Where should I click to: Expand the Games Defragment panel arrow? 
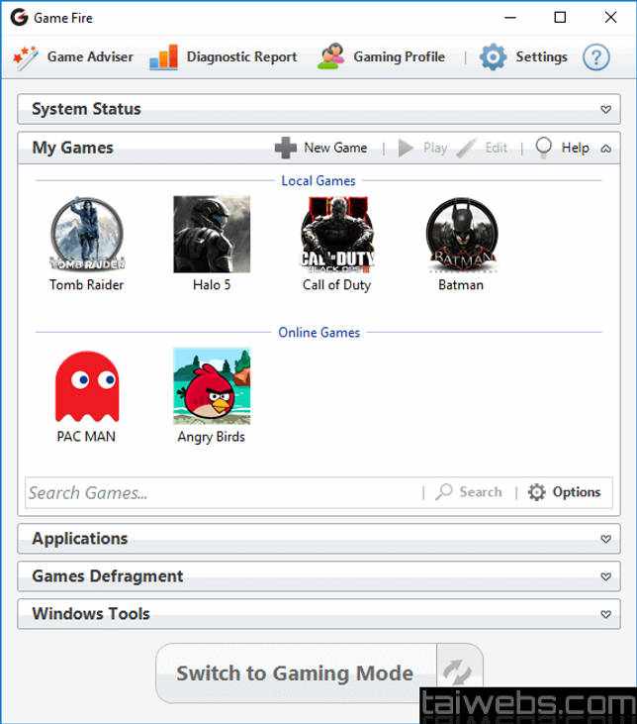point(605,576)
